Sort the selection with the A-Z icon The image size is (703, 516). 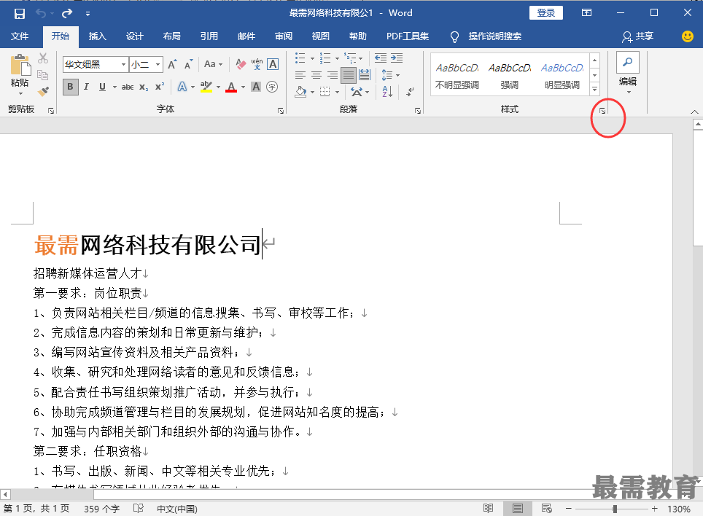tap(387, 91)
